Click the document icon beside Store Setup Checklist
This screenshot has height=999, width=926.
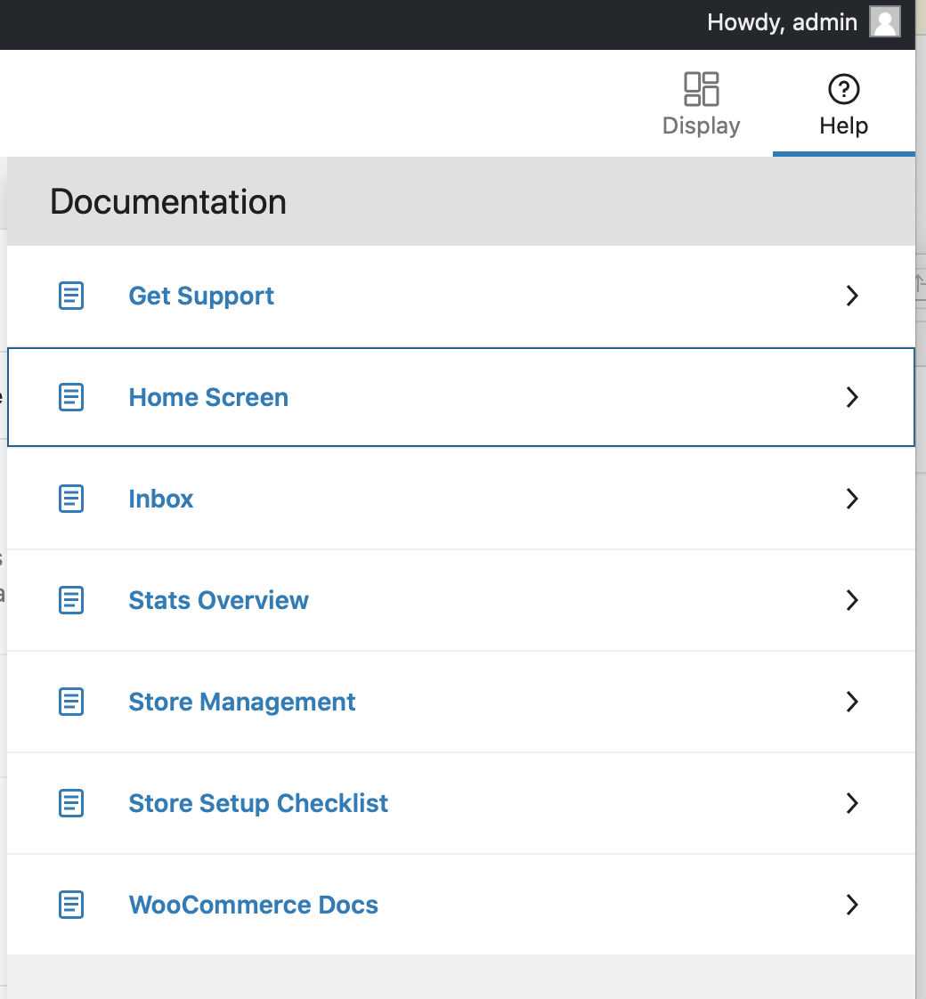70,803
